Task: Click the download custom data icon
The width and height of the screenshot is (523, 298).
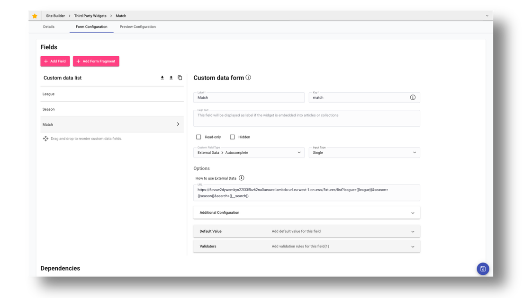Action: tap(162, 78)
